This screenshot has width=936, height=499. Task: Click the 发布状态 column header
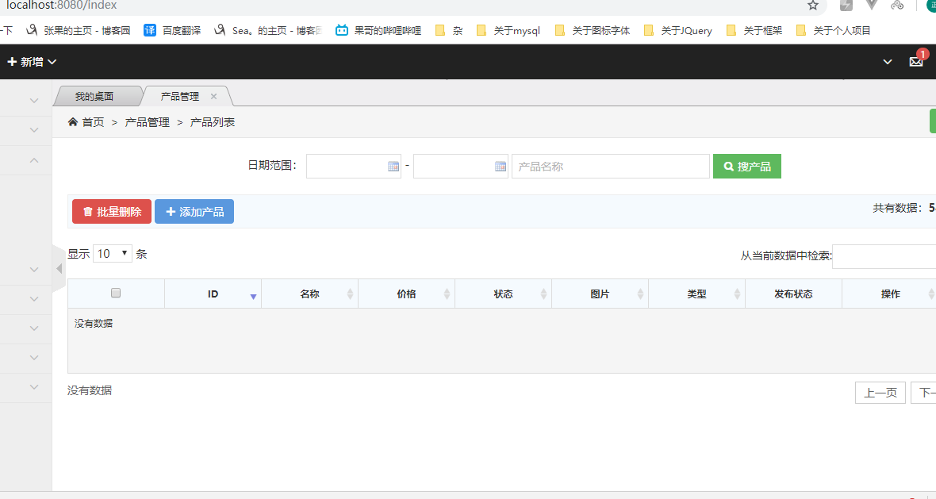[x=793, y=294]
